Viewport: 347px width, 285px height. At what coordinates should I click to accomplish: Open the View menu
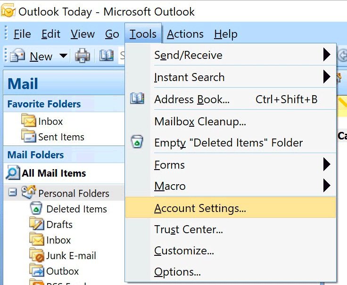[83, 34]
